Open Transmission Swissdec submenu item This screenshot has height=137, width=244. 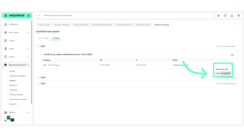click(x=18, y=99)
